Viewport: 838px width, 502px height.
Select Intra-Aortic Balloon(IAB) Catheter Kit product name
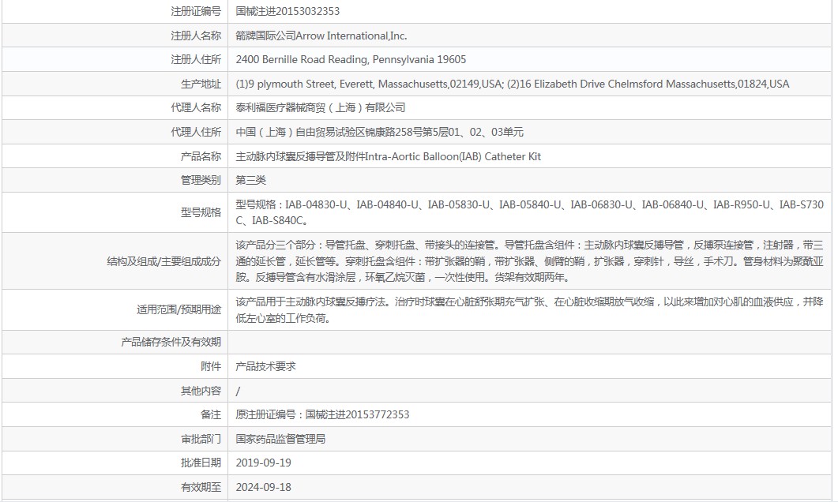click(x=389, y=156)
